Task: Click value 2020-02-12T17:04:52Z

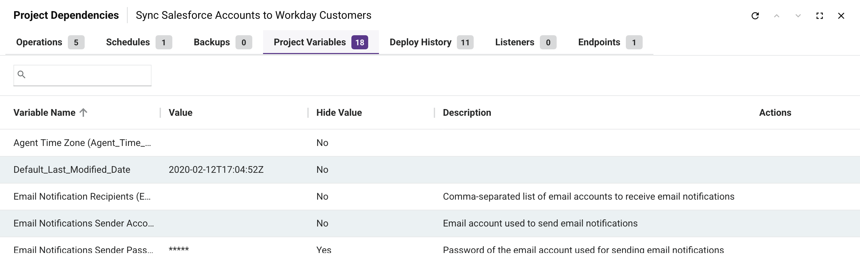Action: 216,170
